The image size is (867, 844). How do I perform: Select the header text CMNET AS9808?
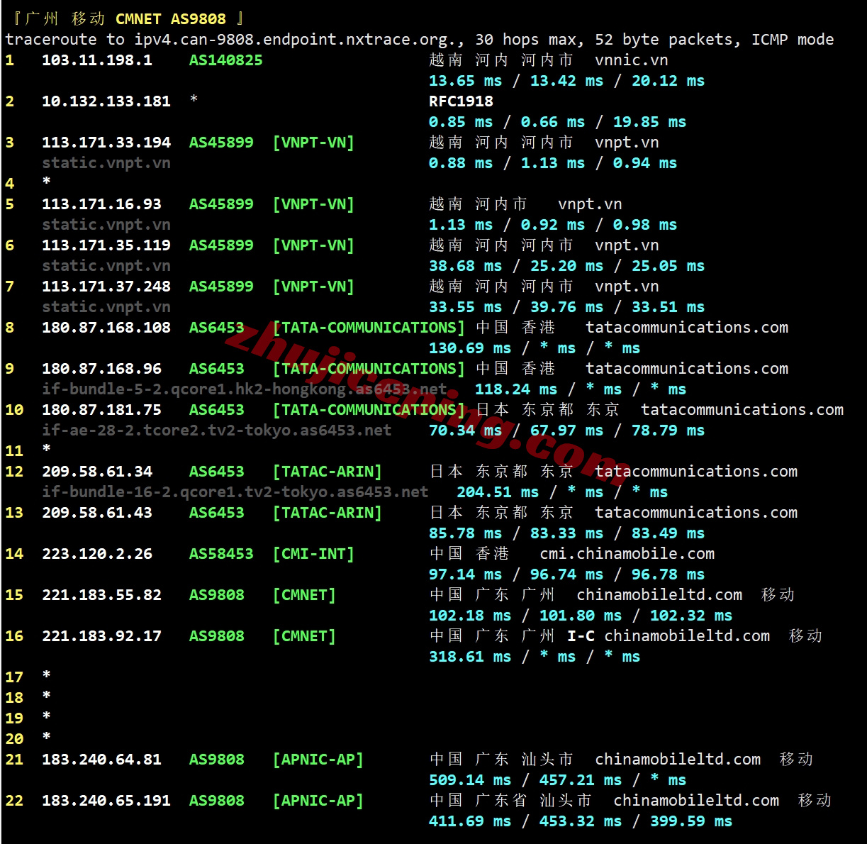pos(171,19)
